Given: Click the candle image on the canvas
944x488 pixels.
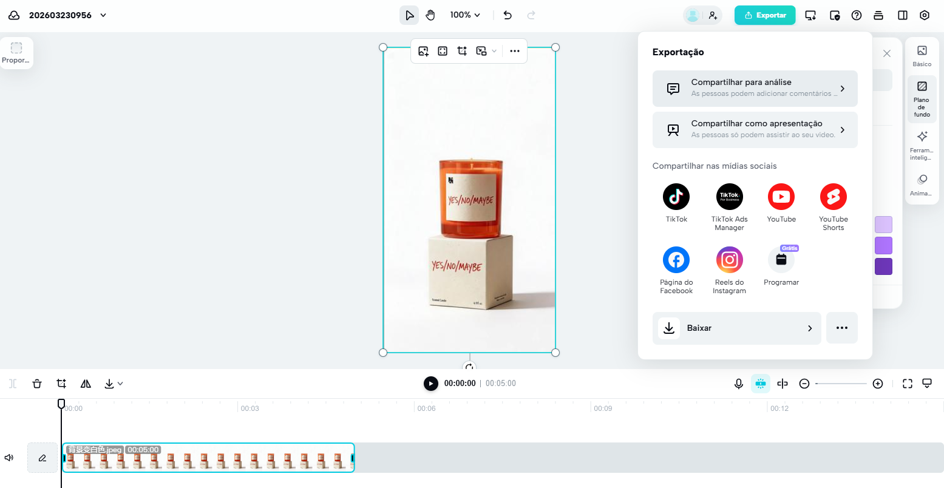Looking at the screenshot, I should tap(469, 200).
